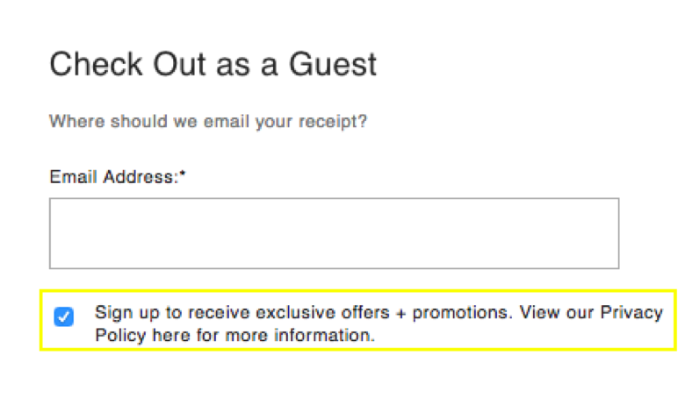This screenshot has height=405, width=685.
Task: Click the "Check Out as a Guest" heading
Action: coord(213,65)
